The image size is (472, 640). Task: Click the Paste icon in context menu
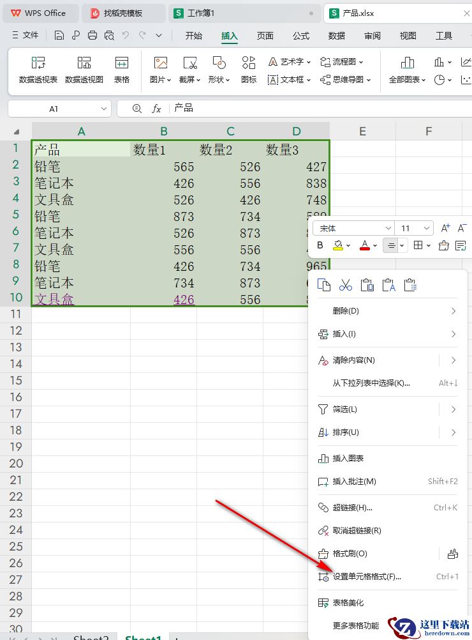click(367, 285)
